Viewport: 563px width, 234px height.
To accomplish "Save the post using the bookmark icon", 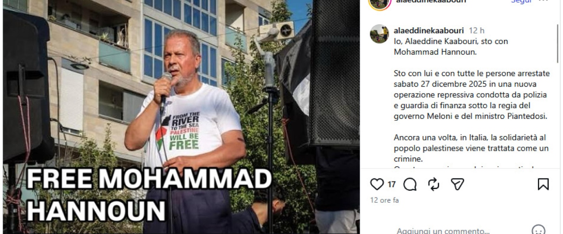I will point(543,184).
